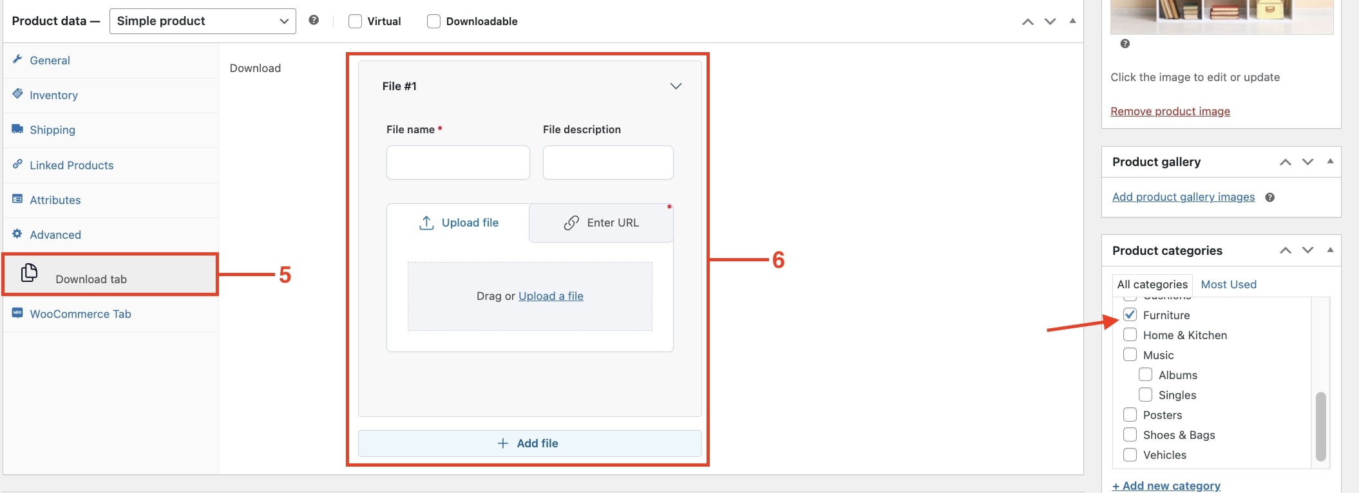Click the upload arrow icon beside Upload file

426,223
